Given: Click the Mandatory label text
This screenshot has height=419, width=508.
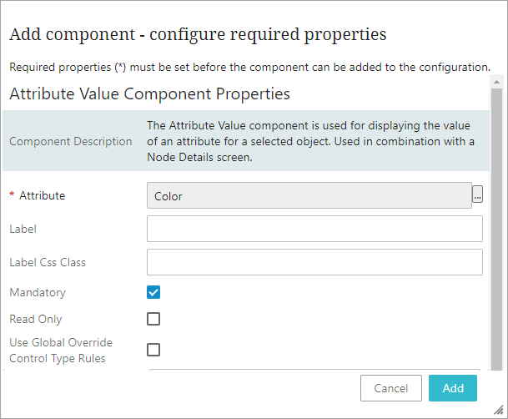Looking at the screenshot, I should click(x=38, y=292).
